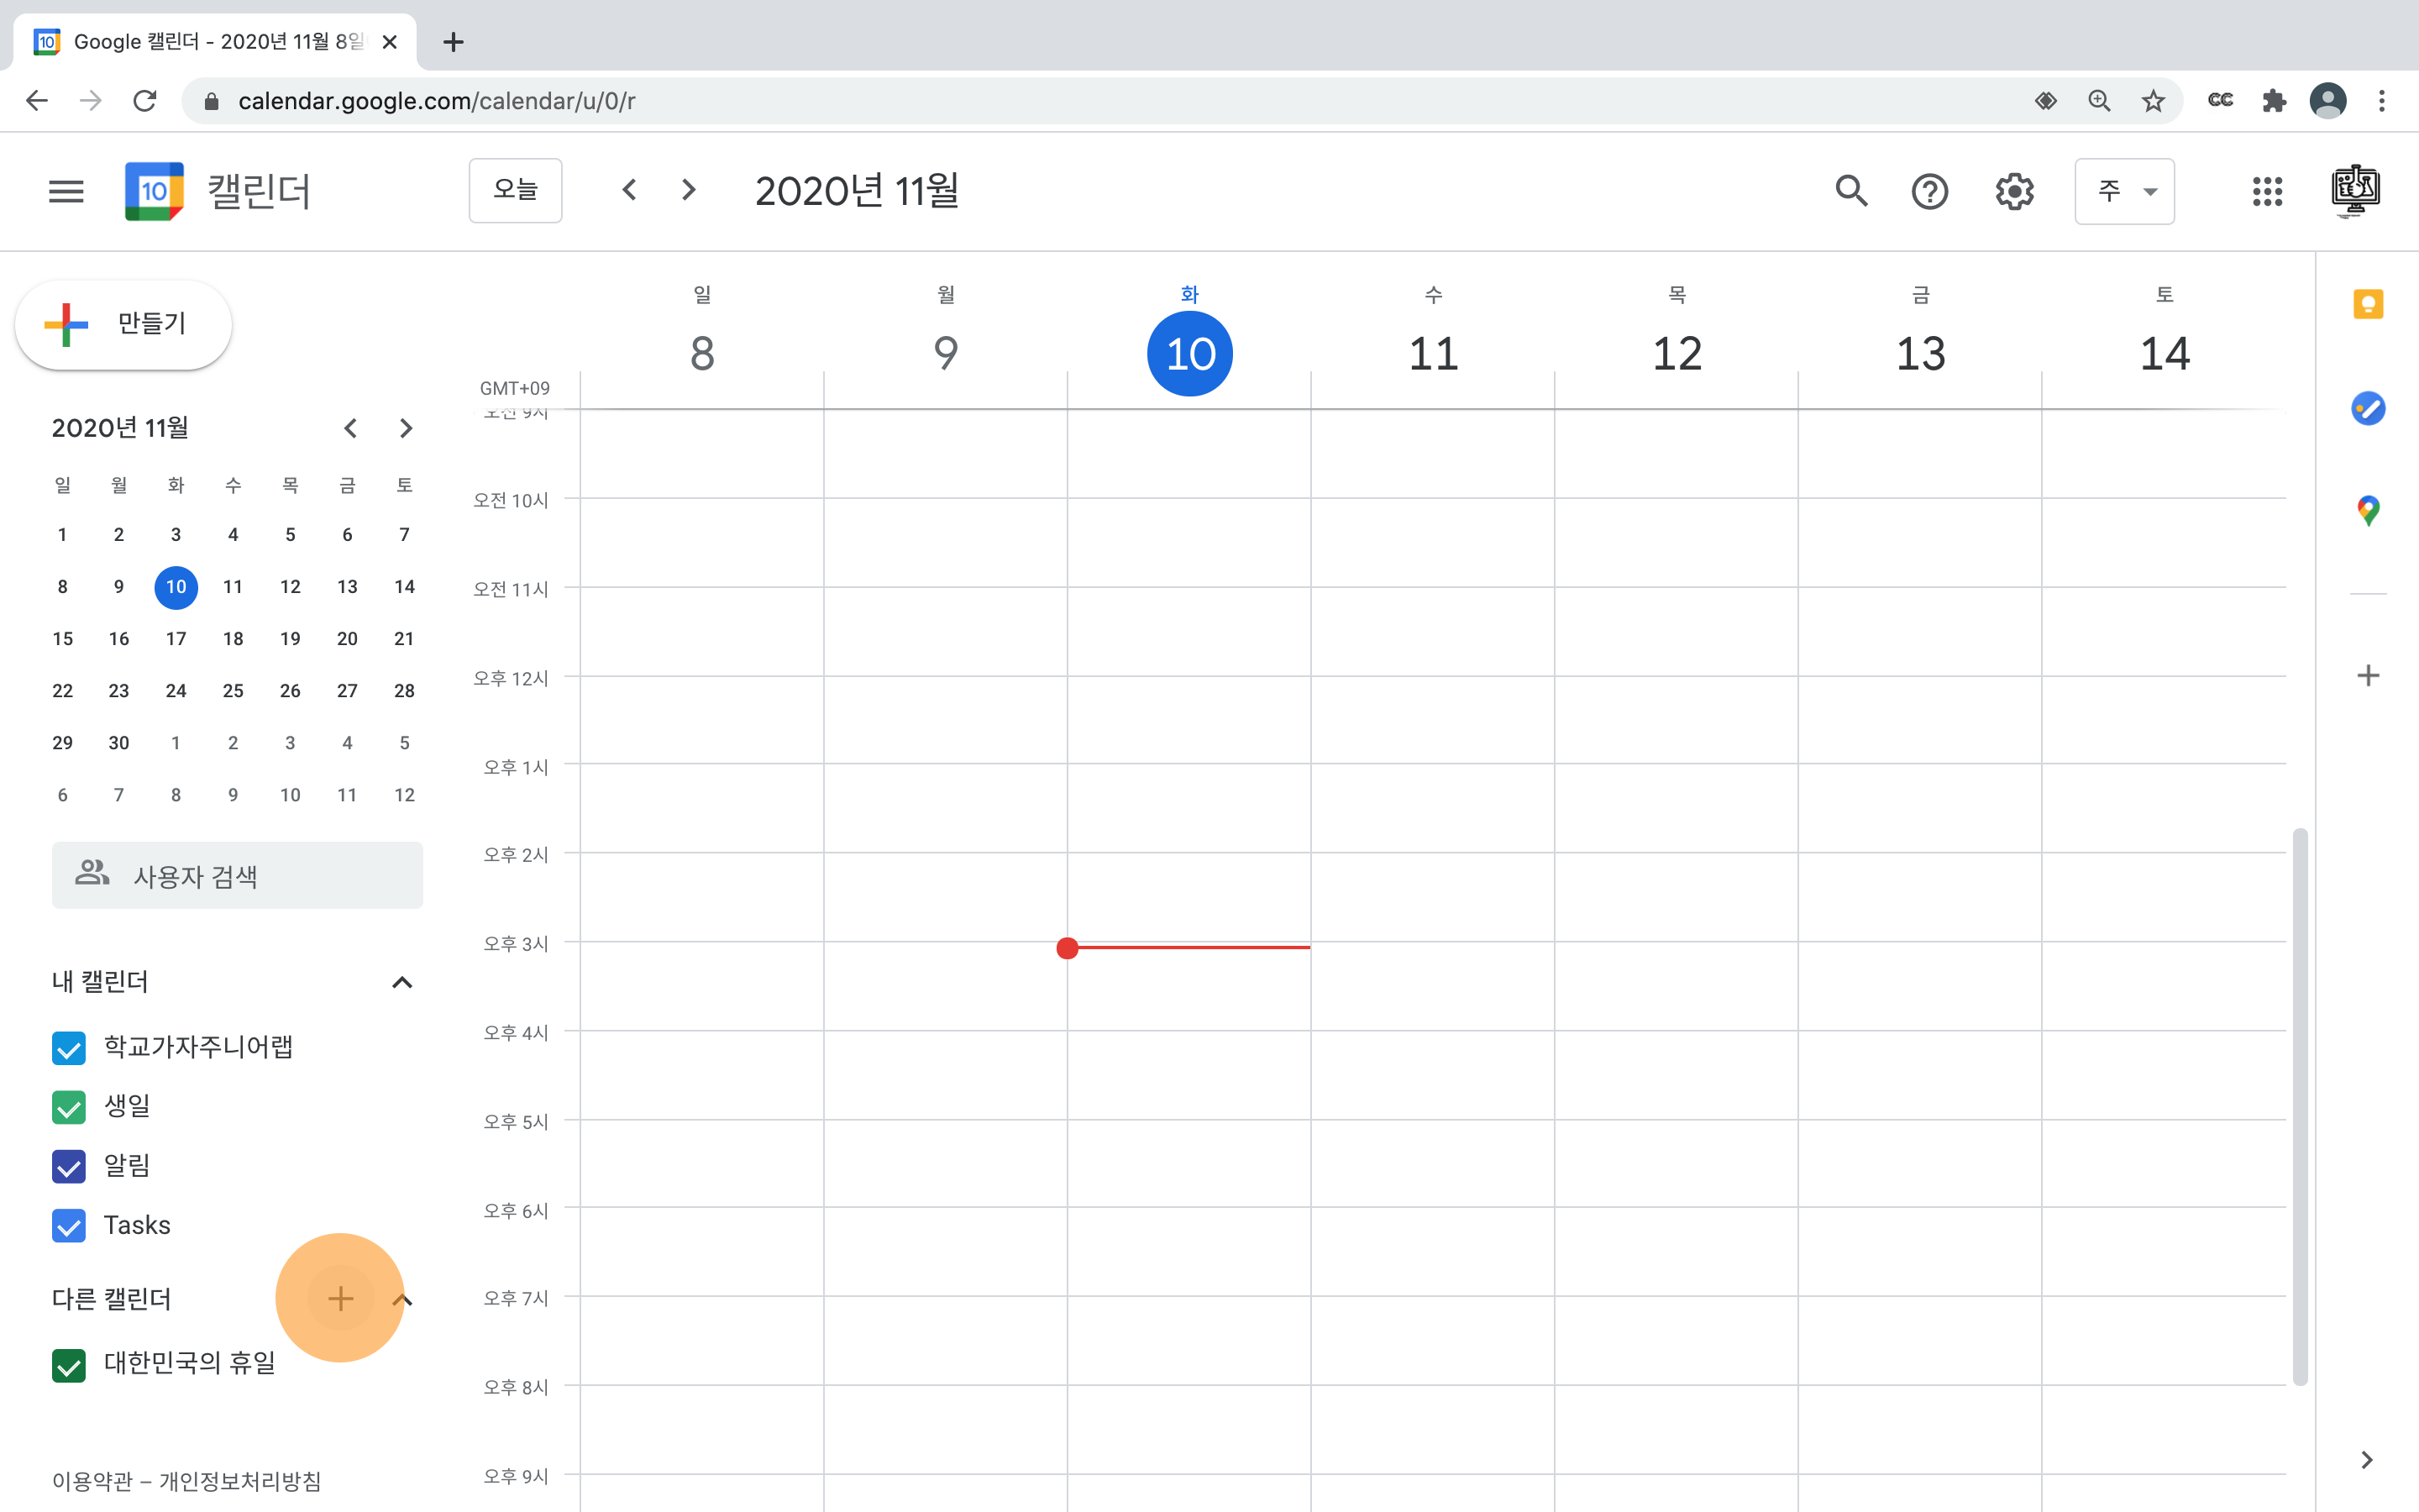2419x1512 pixels.
Task: Open the 주 view dropdown
Action: pyautogui.click(x=2124, y=191)
